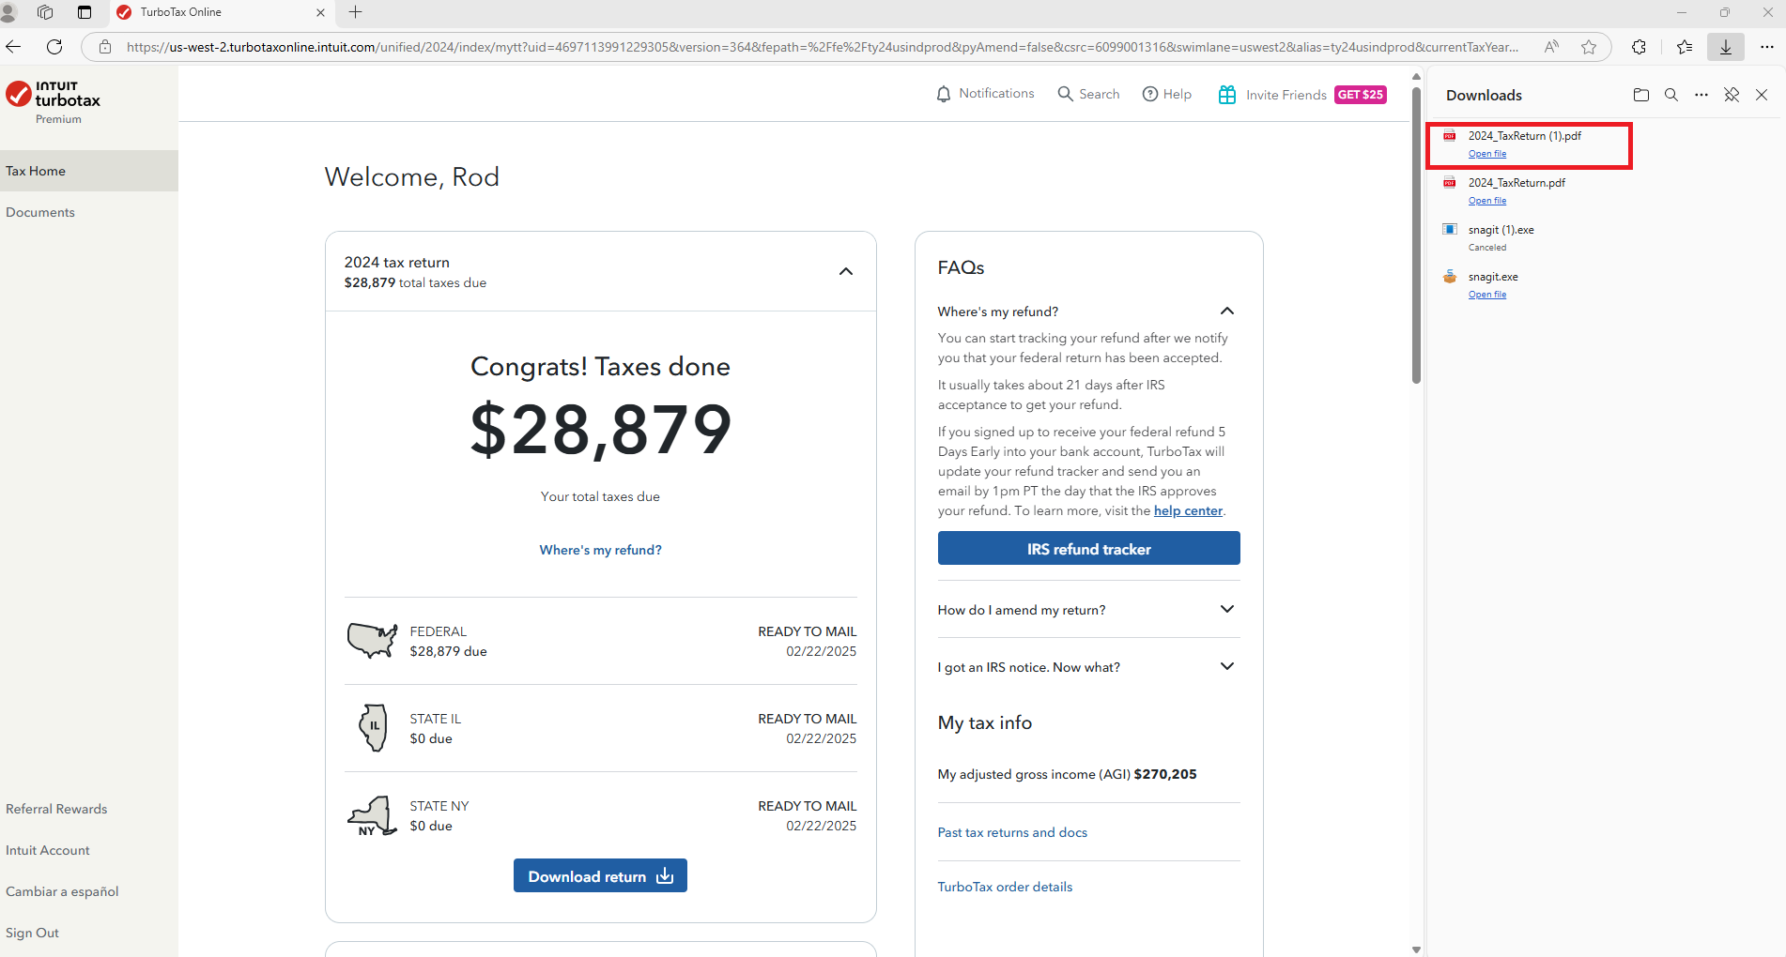Open new browser tab with plus icon
Image resolution: width=1786 pixels, height=957 pixels.
[x=355, y=12]
